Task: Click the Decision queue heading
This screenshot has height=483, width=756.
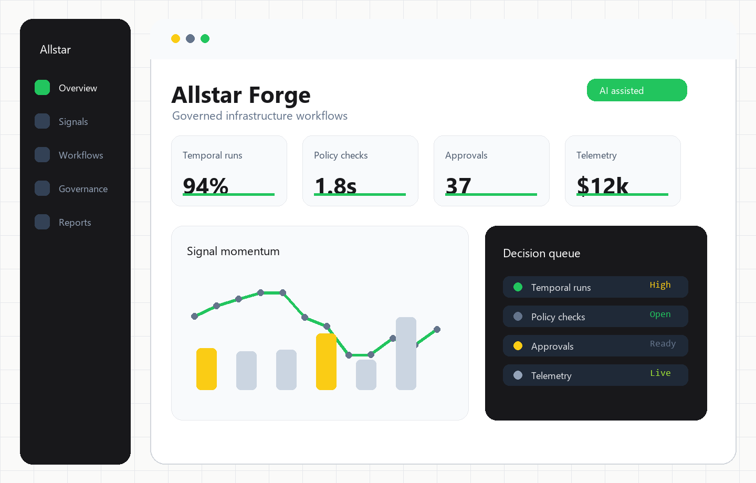Action: coord(541,254)
